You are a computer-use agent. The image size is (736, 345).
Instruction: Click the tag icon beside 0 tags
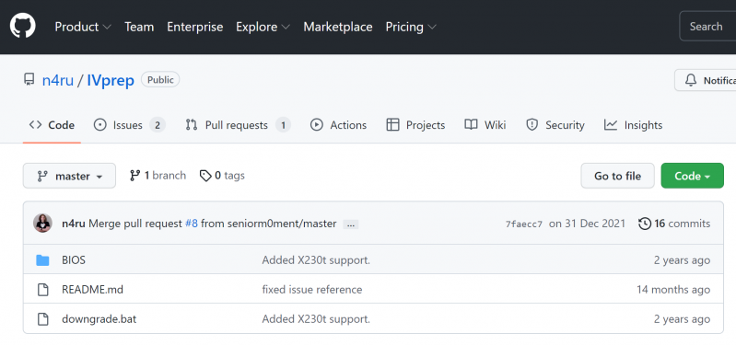(205, 176)
